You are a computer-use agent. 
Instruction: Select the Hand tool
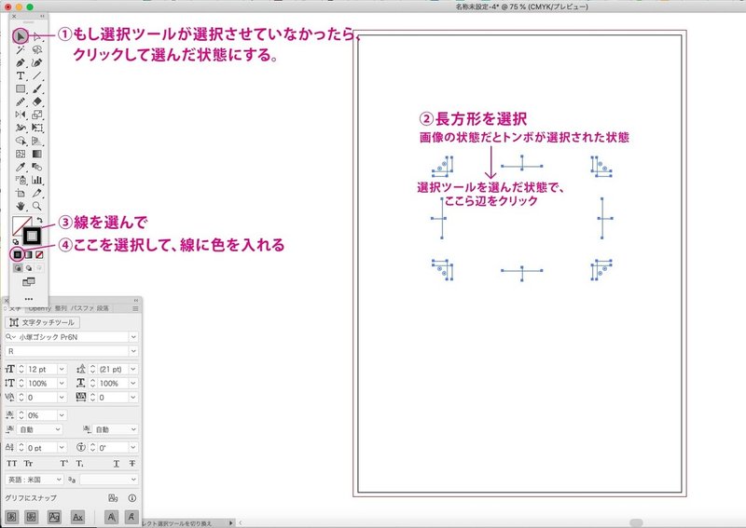click(21, 206)
